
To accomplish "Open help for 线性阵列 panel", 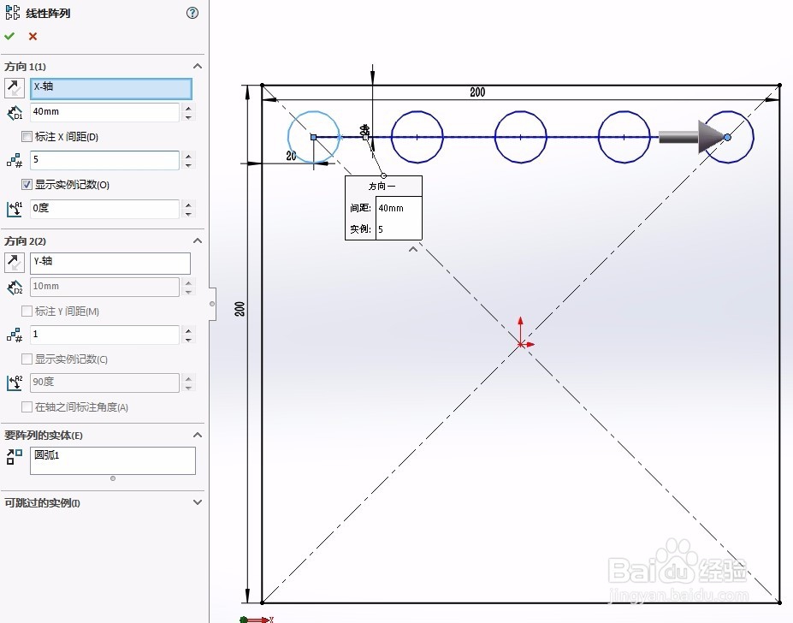I will [192, 13].
